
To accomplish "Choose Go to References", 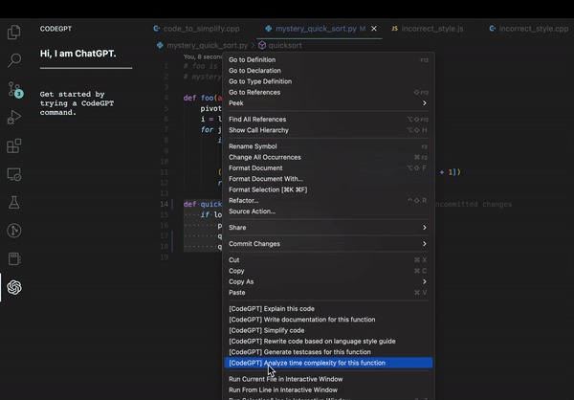I will 328,92.
